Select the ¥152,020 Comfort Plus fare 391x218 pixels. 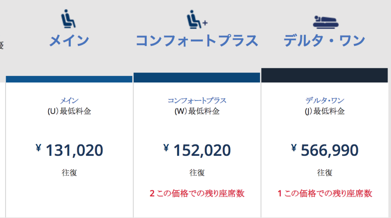point(197,150)
